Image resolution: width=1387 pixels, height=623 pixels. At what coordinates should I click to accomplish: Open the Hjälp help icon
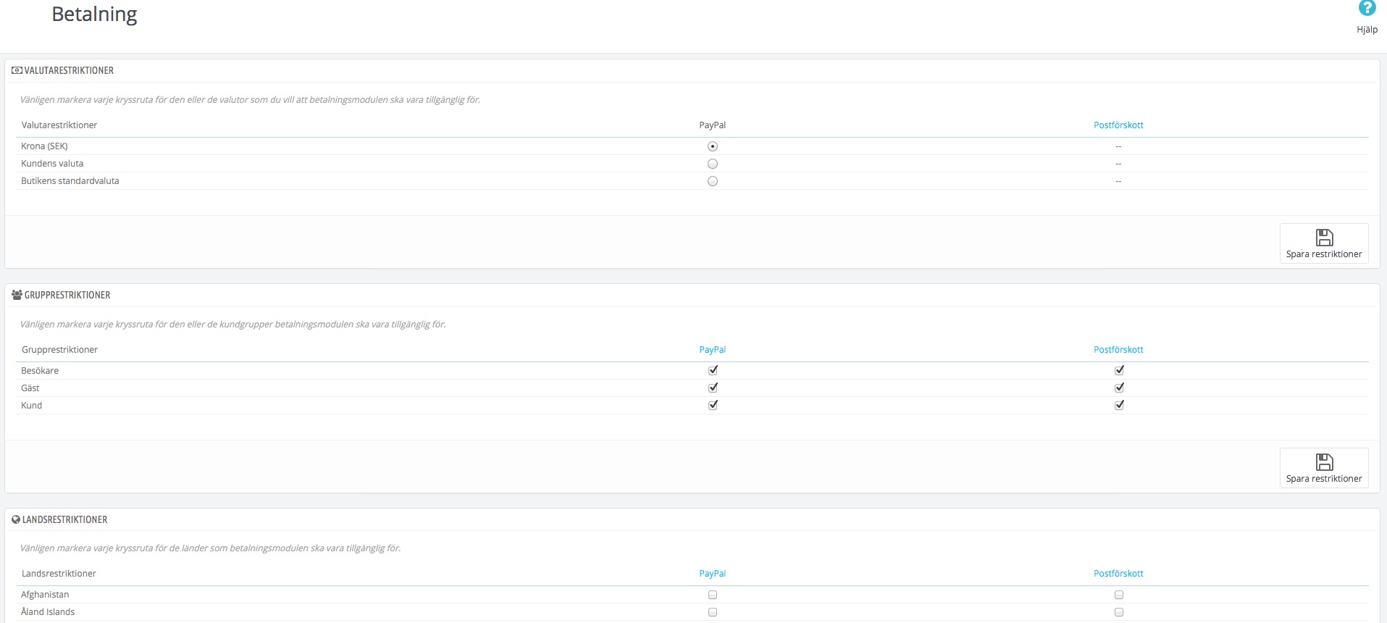coord(1367,9)
